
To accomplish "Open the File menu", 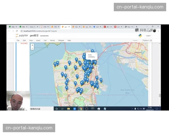I will click(x=18, y=40).
